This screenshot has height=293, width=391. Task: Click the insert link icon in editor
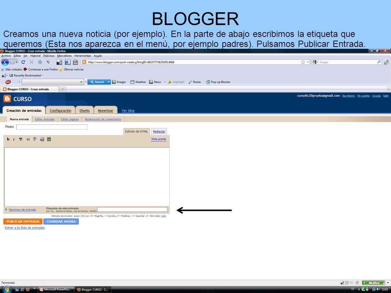pyautogui.click(x=21, y=139)
